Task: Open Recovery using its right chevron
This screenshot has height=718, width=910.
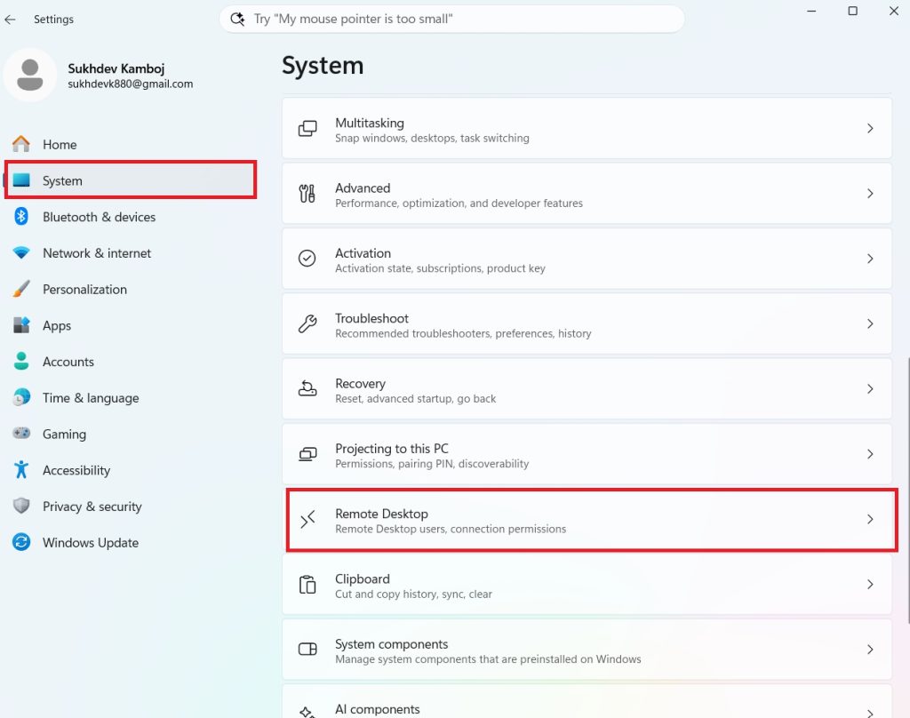Action: [x=870, y=388]
